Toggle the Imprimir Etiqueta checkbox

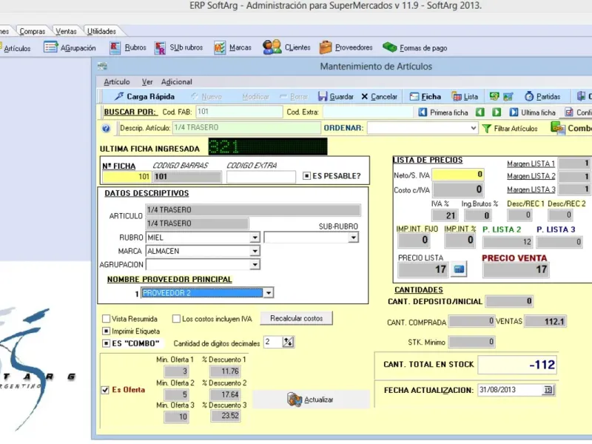106,331
